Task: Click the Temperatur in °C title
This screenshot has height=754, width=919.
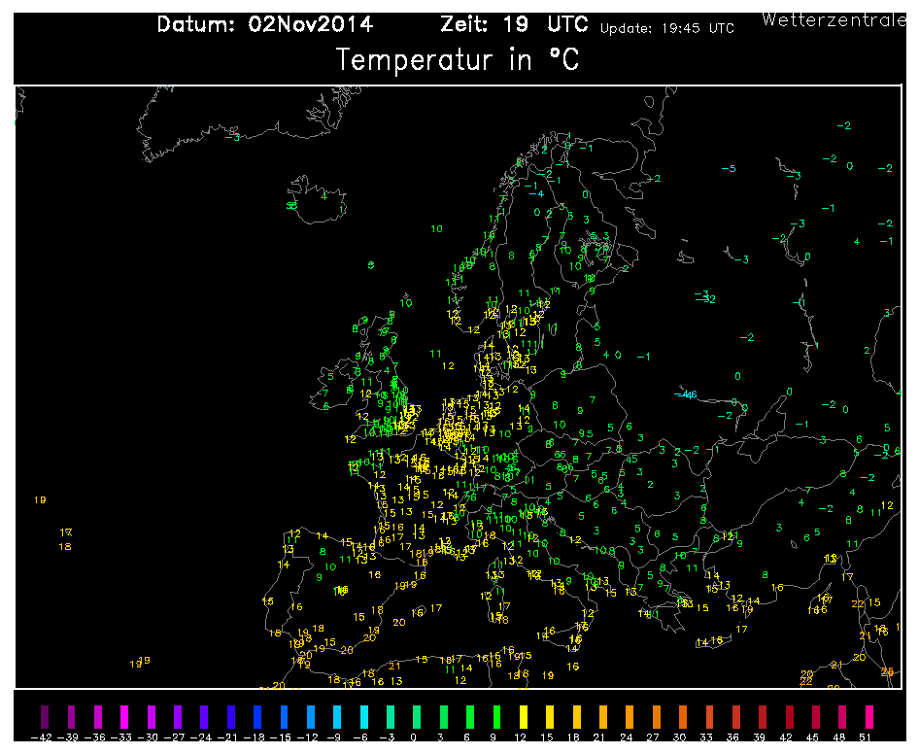Action: pos(458,60)
